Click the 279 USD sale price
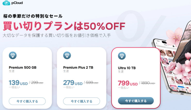Screen dimensions: 191x110 73,83
